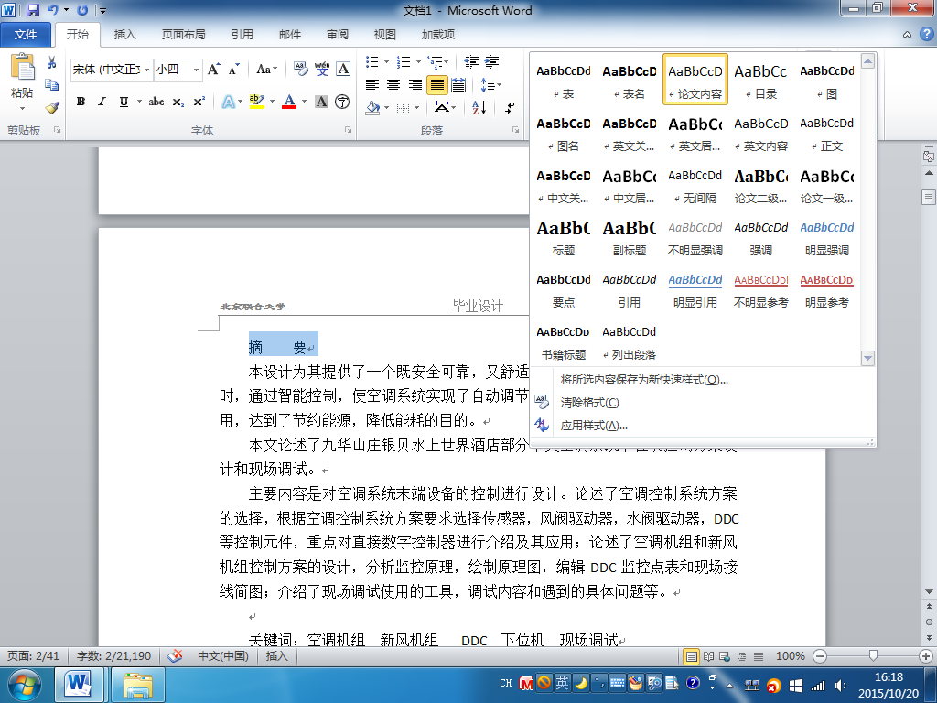
Task: Apply the 标题 style
Action: coord(564,235)
